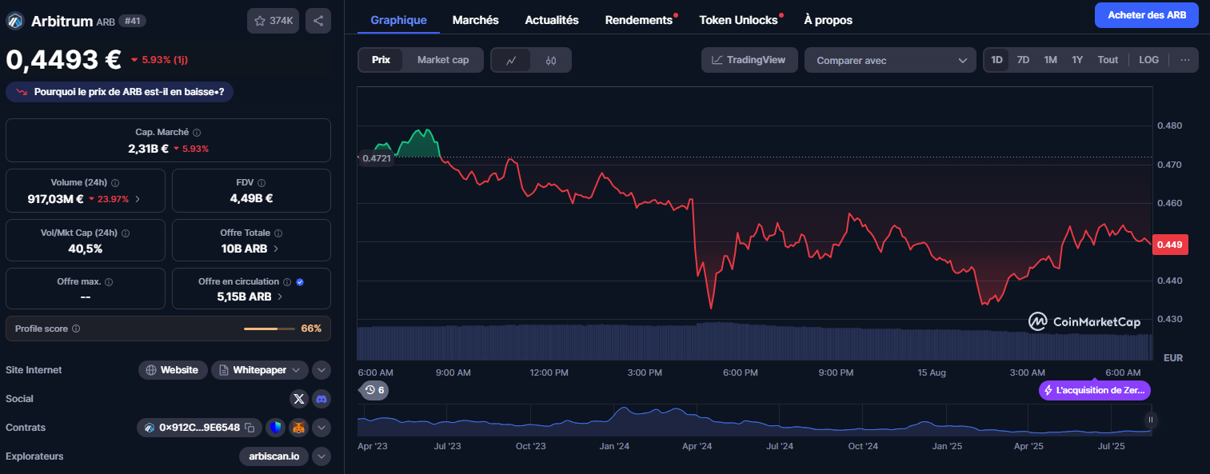The height and width of the screenshot is (474, 1210).
Task: Click 'Pourquoi le prix de ARB est-il en baisse?'
Action: pos(119,92)
